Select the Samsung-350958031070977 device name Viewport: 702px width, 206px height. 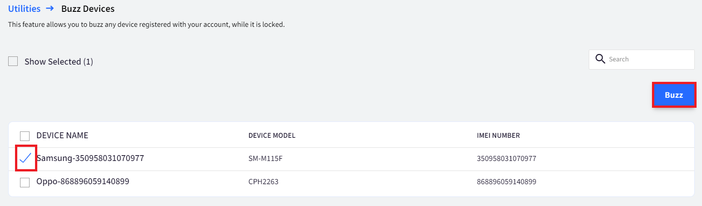(90, 158)
